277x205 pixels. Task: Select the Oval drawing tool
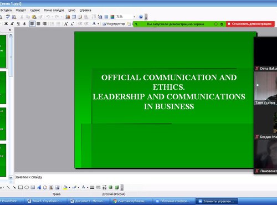[27, 187]
